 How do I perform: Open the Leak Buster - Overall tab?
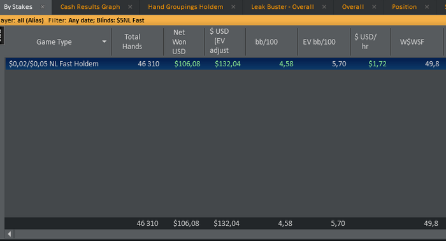[x=282, y=7]
